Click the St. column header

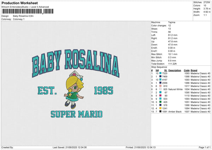pos(166,70)
